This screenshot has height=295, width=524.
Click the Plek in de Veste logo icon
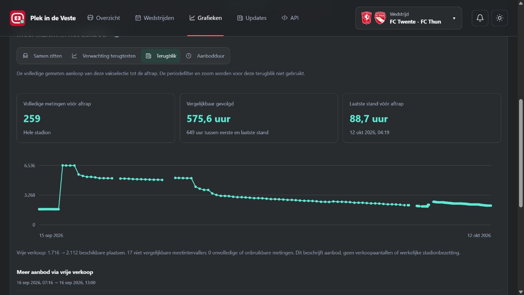17,18
